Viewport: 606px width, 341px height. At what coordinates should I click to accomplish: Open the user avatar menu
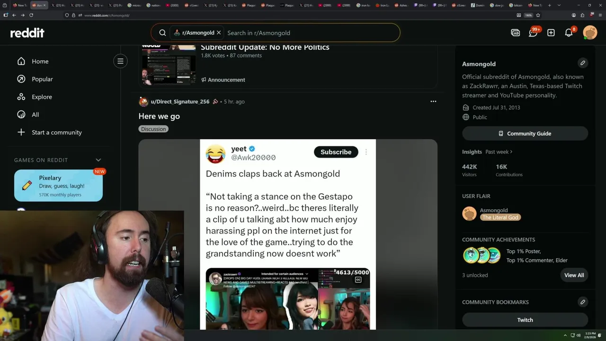[x=590, y=33]
